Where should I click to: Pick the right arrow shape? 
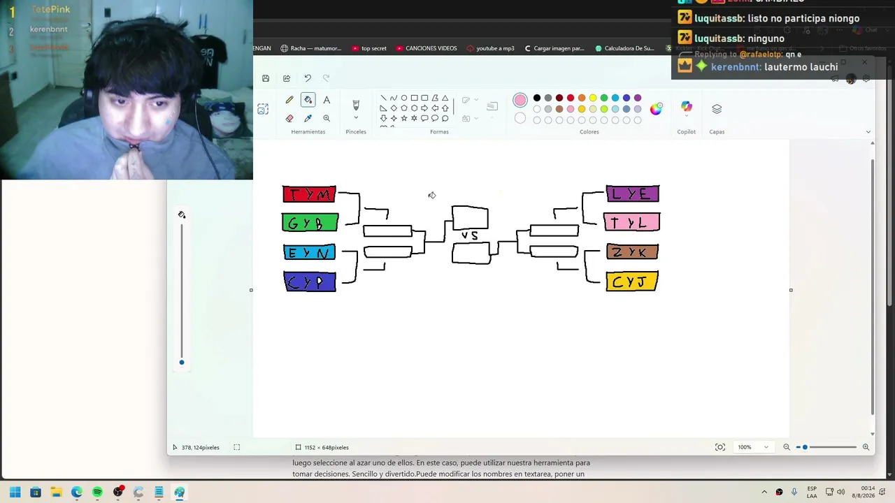pos(424,108)
